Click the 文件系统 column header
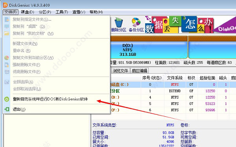This screenshot has width=236, height=147. 175,78
